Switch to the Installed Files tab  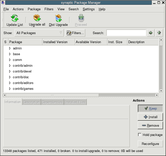click(x=75, y=102)
